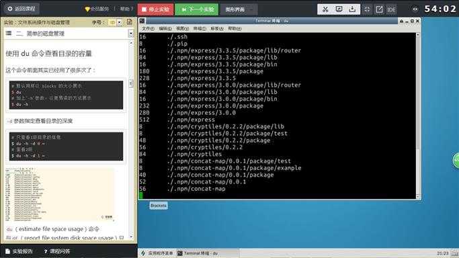Expand the section chapter dropdown arrow

(x=131, y=34)
